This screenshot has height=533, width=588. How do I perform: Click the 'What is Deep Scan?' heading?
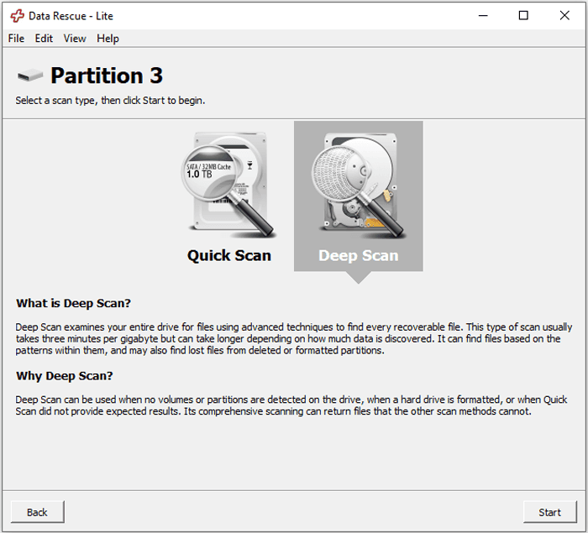(x=74, y=303)
